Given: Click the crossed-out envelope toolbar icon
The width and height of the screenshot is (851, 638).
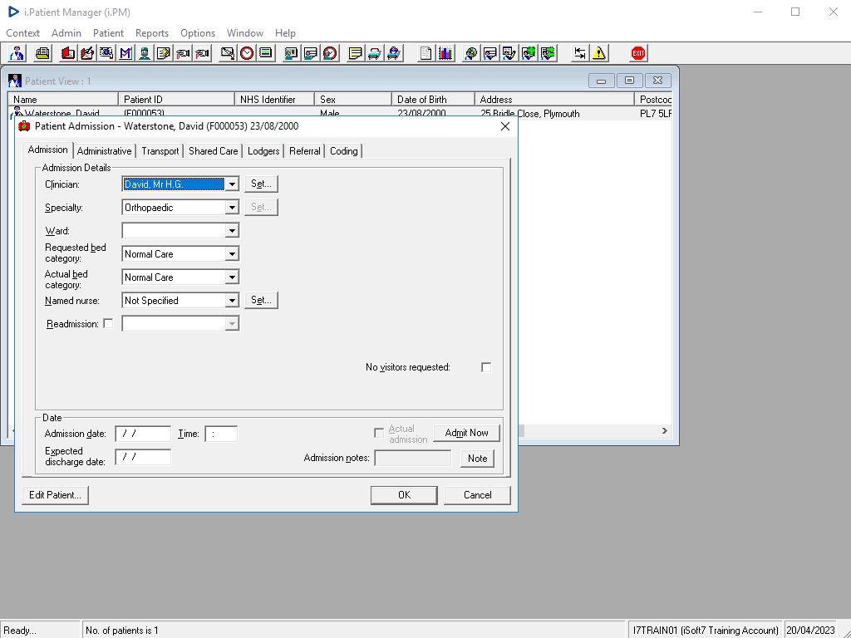Looking at the screenshot, I should pos(228,53).
